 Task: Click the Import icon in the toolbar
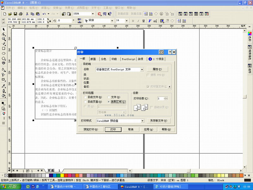(64, 14)
